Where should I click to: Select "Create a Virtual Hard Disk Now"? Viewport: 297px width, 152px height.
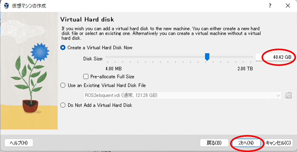(x=62, y=48)
